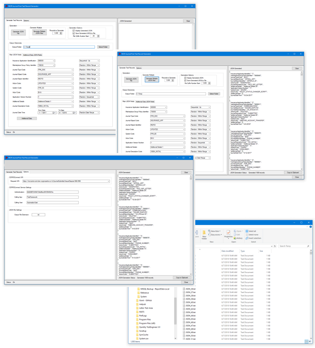Uncheck Save Generated JSON to File
This screenshot has height=348, width=315.
point(185,81)
